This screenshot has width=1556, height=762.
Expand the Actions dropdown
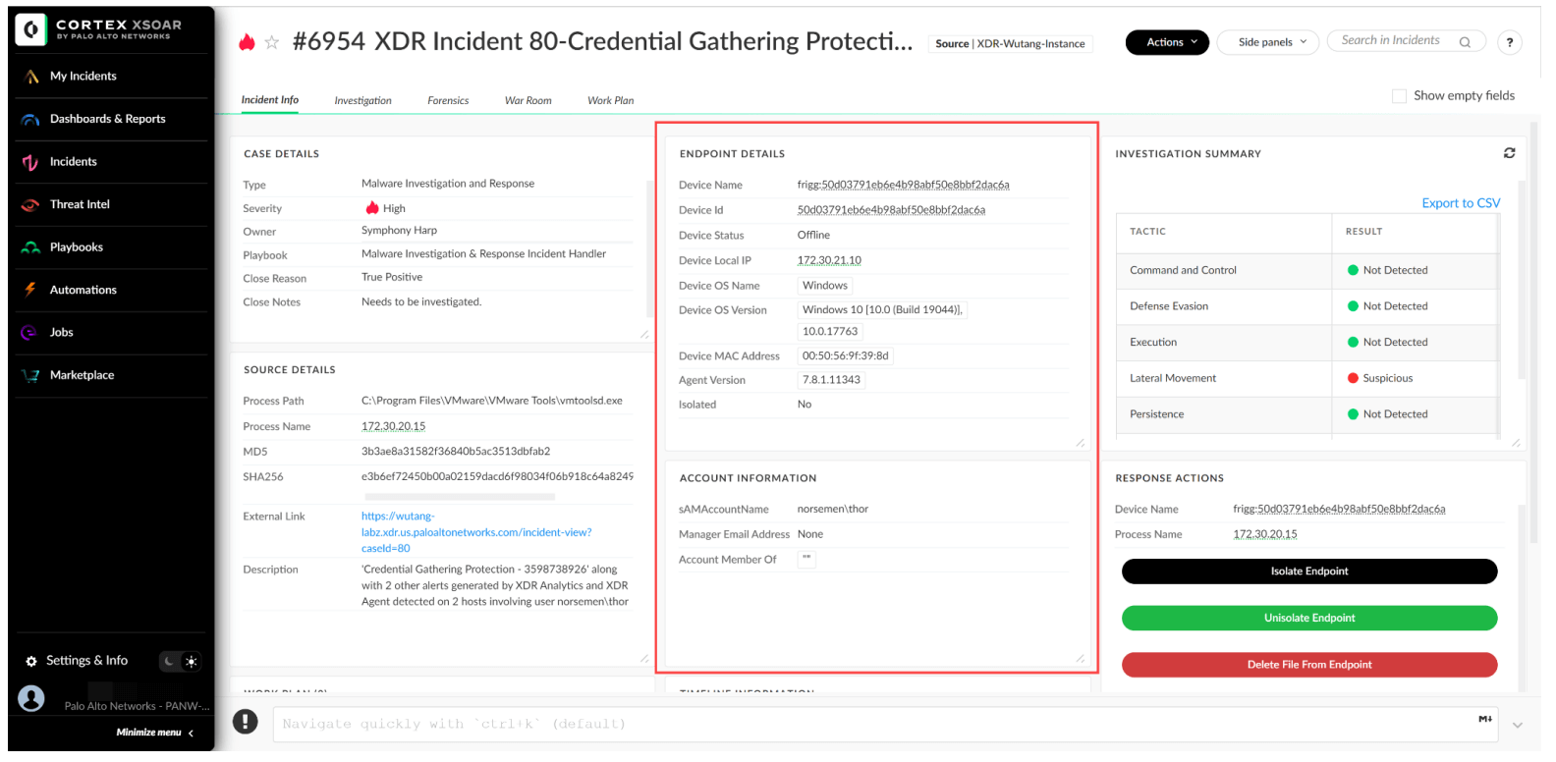1166,42
